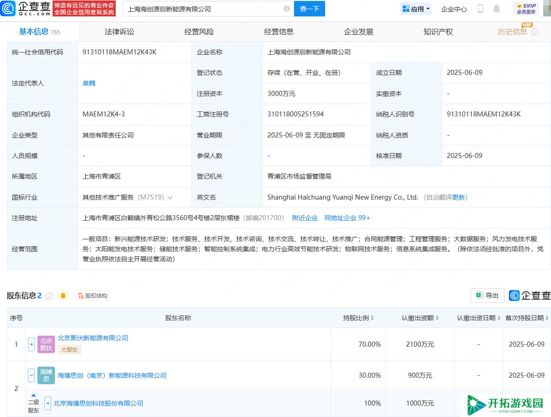551x417 pixels.
Task: Select 70.00% shareholding value
Action: point(369,344)
